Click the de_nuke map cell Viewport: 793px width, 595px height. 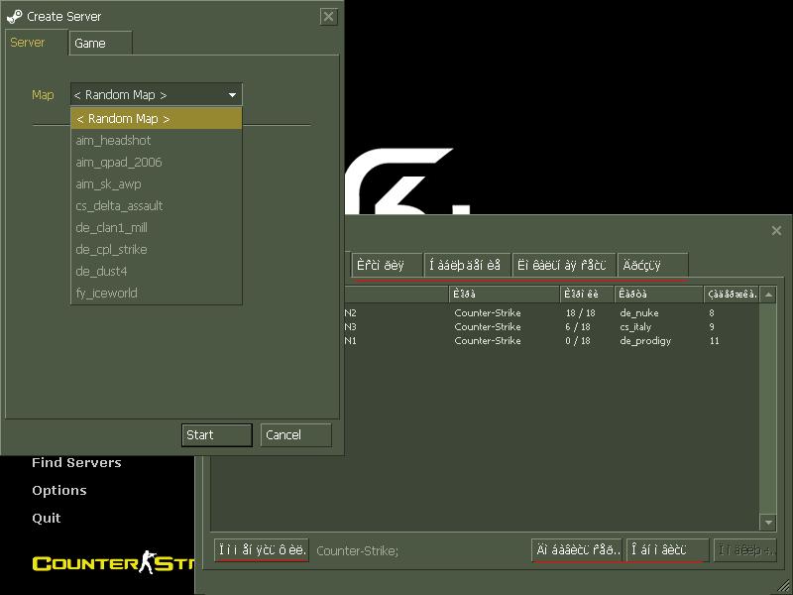pyautogui.click(x=638, y=313)
